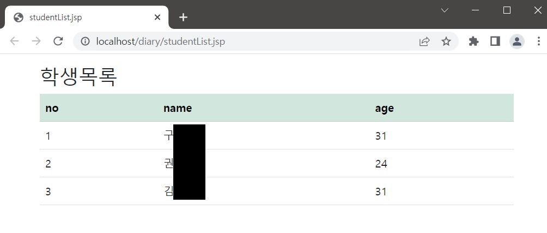547x233 pixels.
Task: Share this page via share icon
Action: (424, 41)
